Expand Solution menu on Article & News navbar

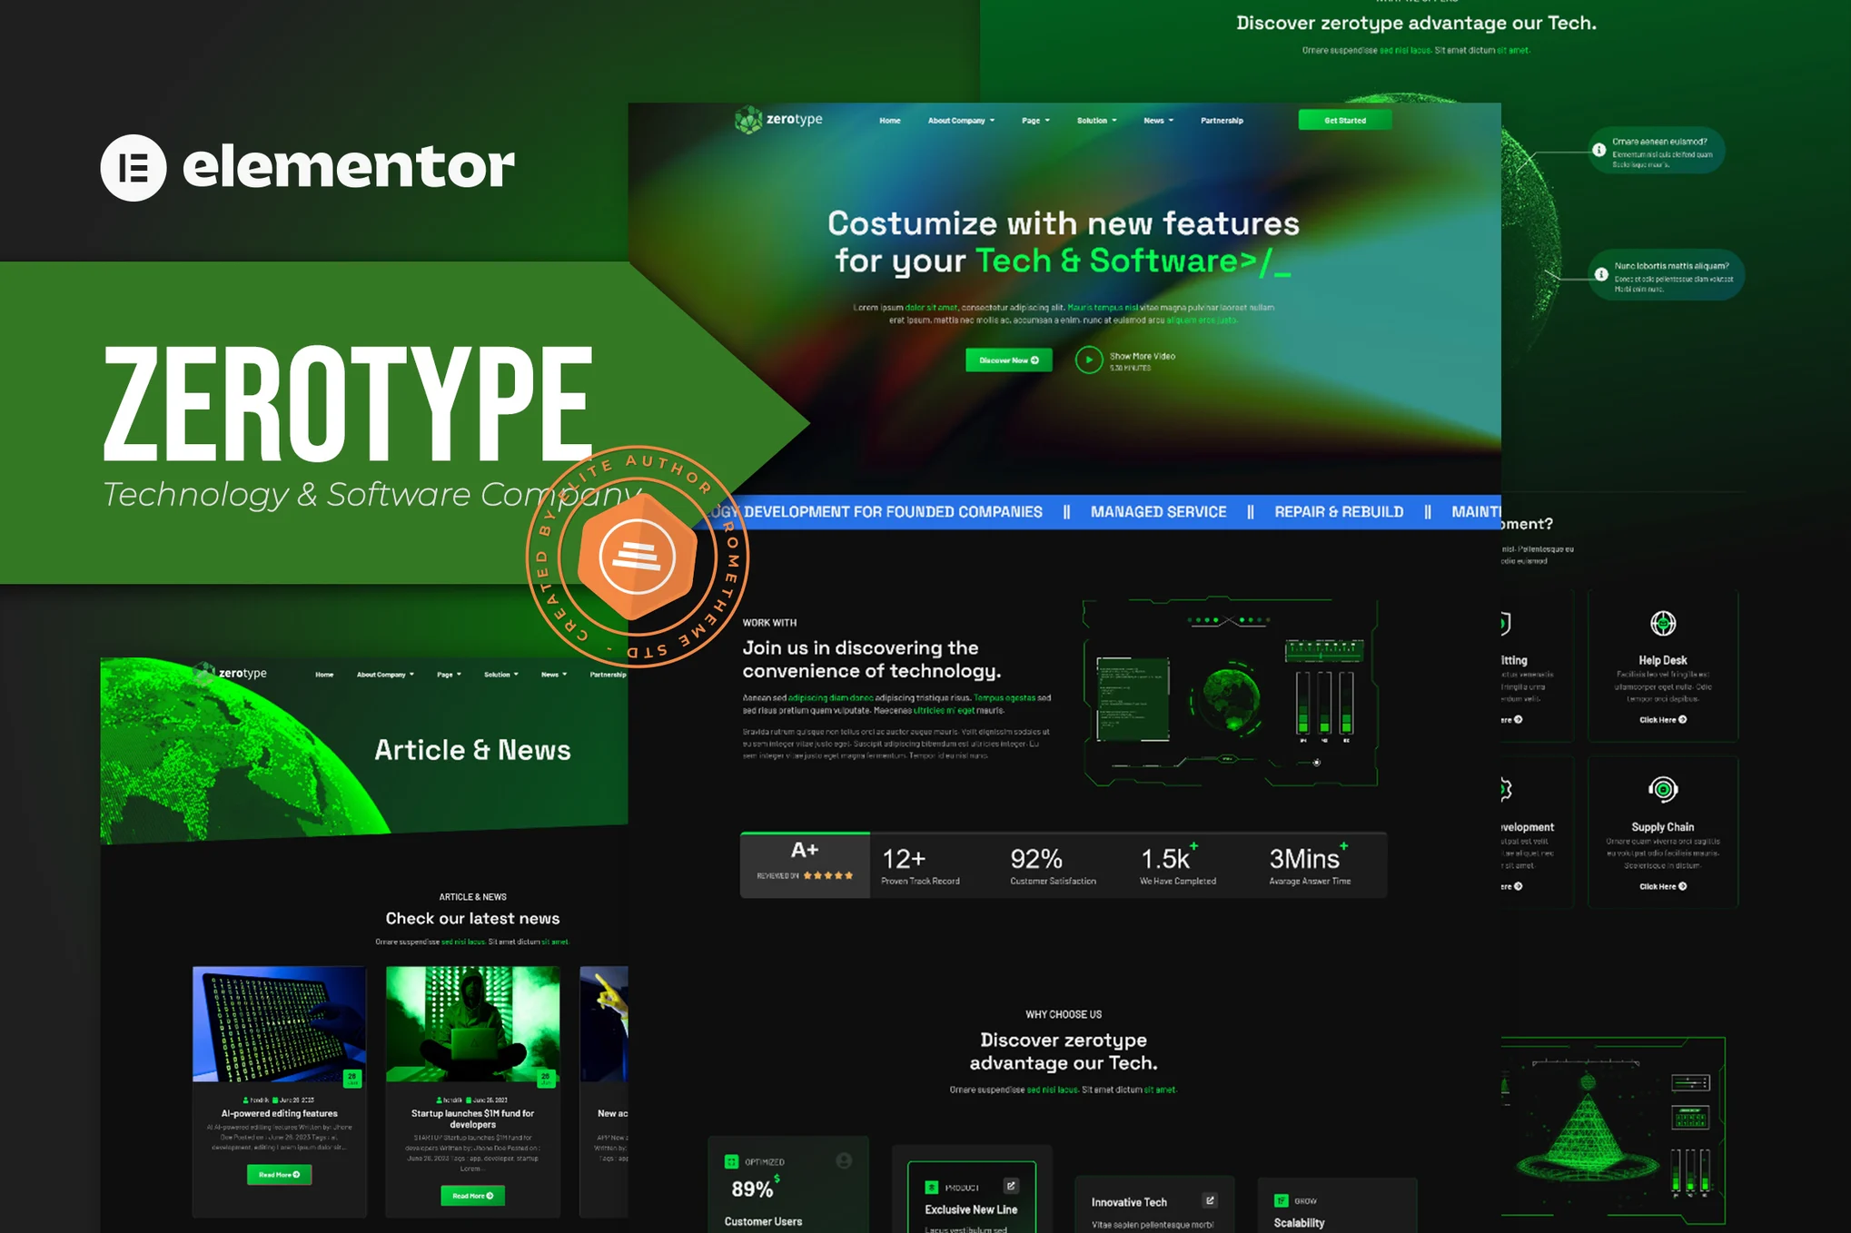(x=501, y=675)
